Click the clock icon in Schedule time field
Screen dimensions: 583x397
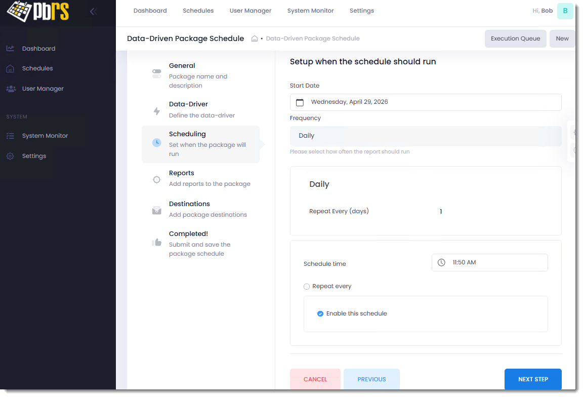pyautogui.click(x=441, y=262)
